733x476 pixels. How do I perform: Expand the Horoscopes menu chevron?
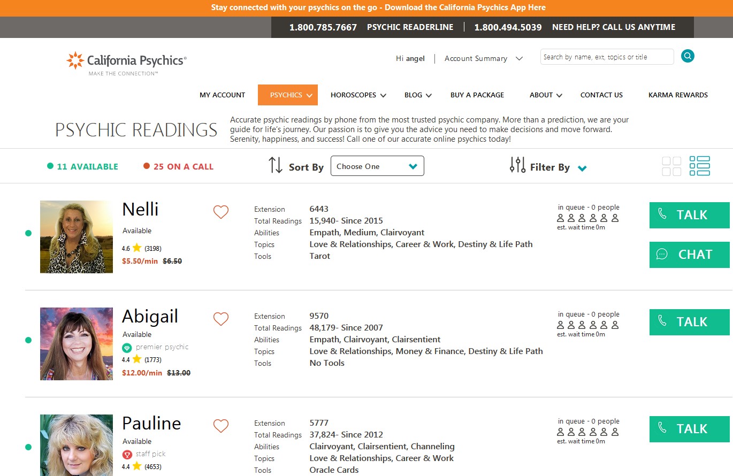[383, 96]
